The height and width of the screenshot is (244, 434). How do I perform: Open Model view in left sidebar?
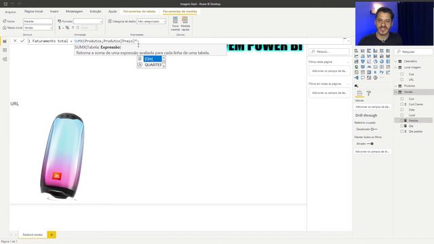[5, 59]
